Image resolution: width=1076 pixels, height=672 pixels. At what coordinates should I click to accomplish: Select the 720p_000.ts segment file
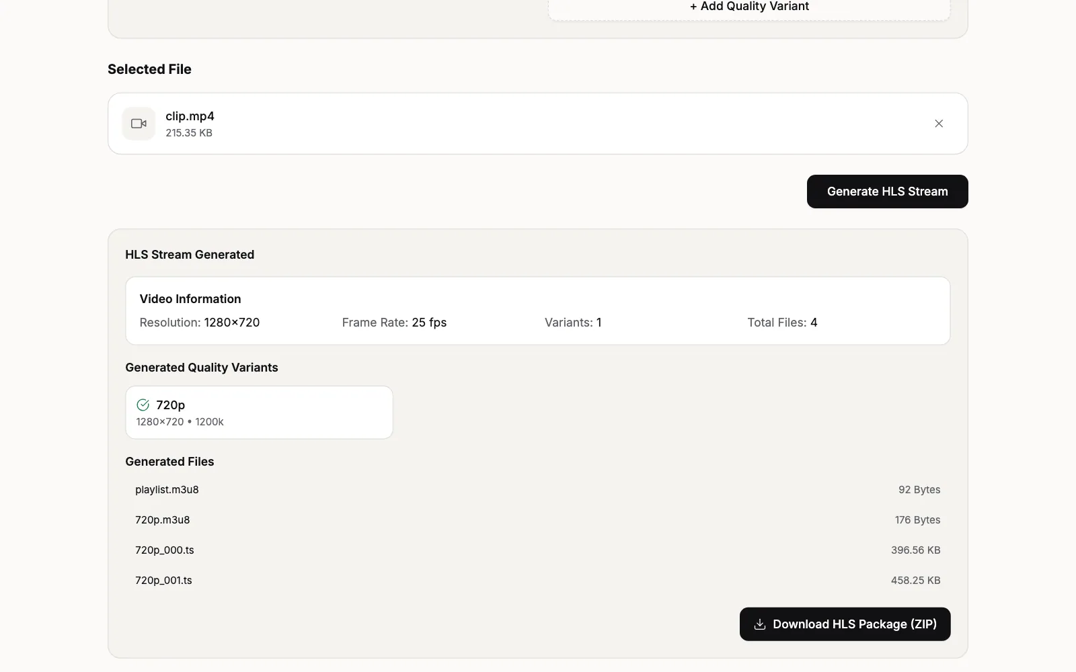pyautogui.click(x=164, y=550)
